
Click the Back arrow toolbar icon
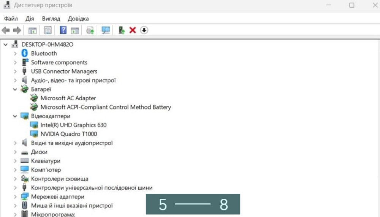pos(6,30)
